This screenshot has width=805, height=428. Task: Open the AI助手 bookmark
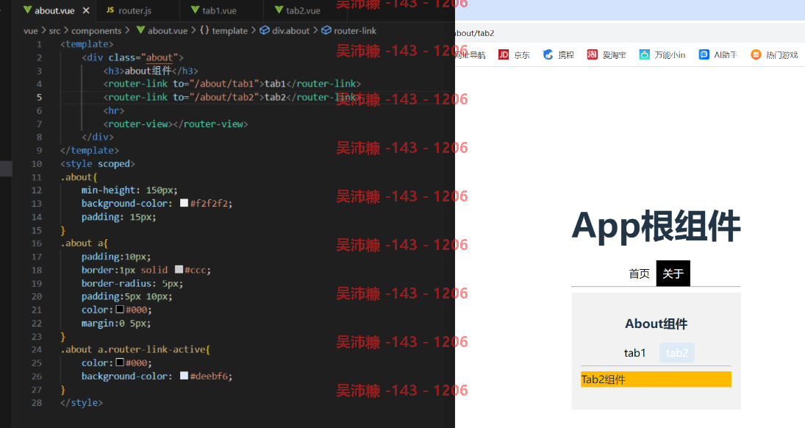pyautogui.click(x=718, y=54)
